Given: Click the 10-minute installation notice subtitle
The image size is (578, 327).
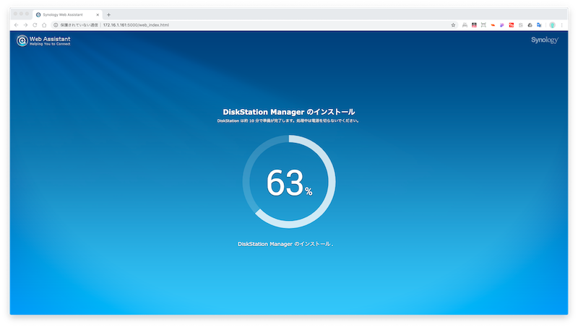Looking at the screenshot, I should (288, 121).
